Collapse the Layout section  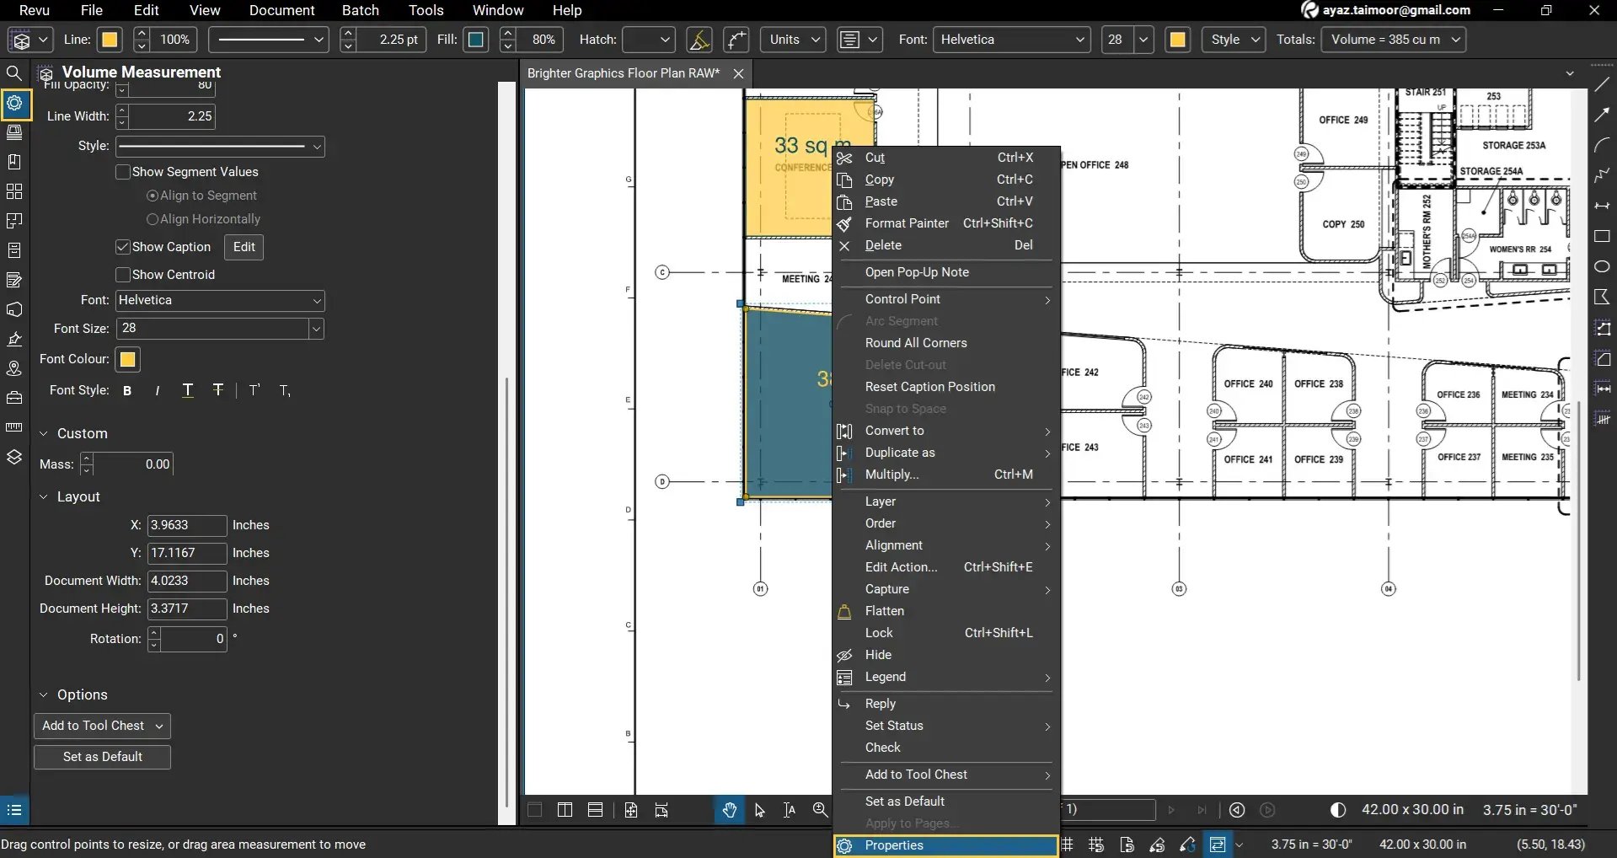tap(44, 496)
